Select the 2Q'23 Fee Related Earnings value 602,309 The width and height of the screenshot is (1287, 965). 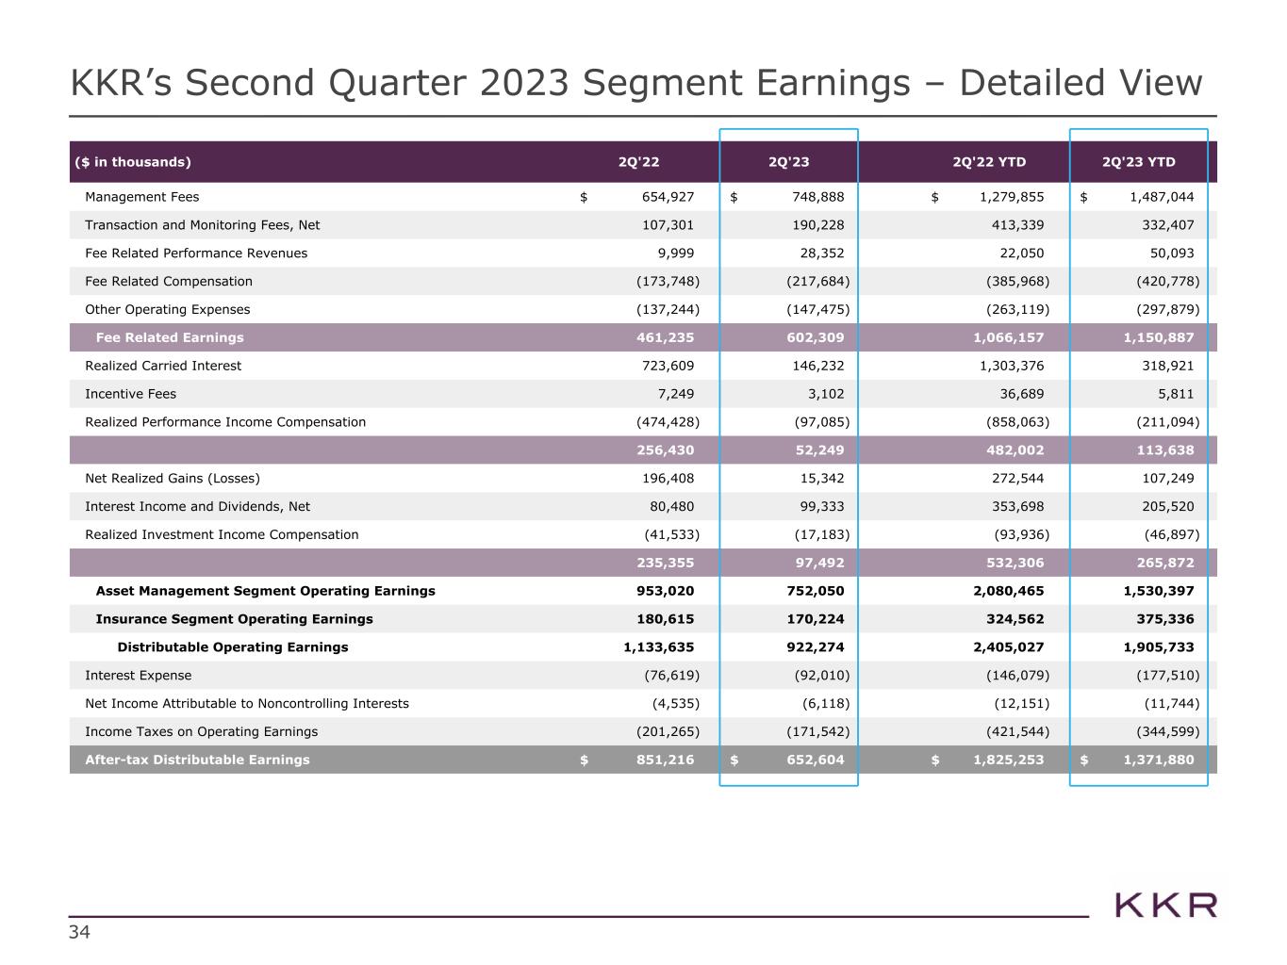[x=814, y=337]
